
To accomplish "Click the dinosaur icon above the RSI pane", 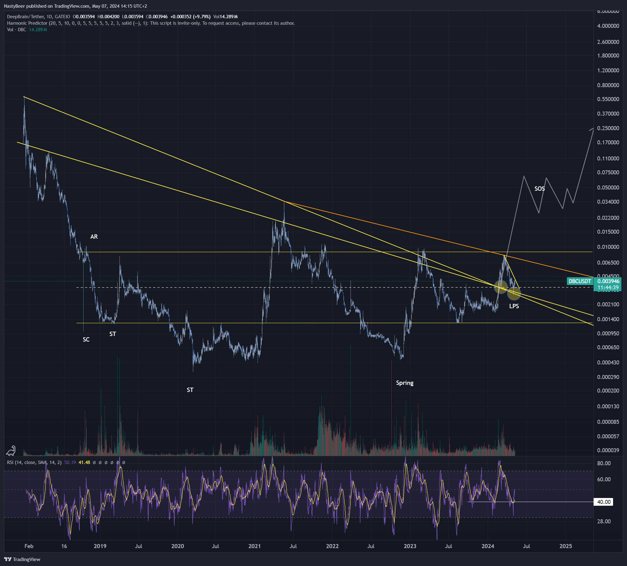I will [x=11, y=450].
